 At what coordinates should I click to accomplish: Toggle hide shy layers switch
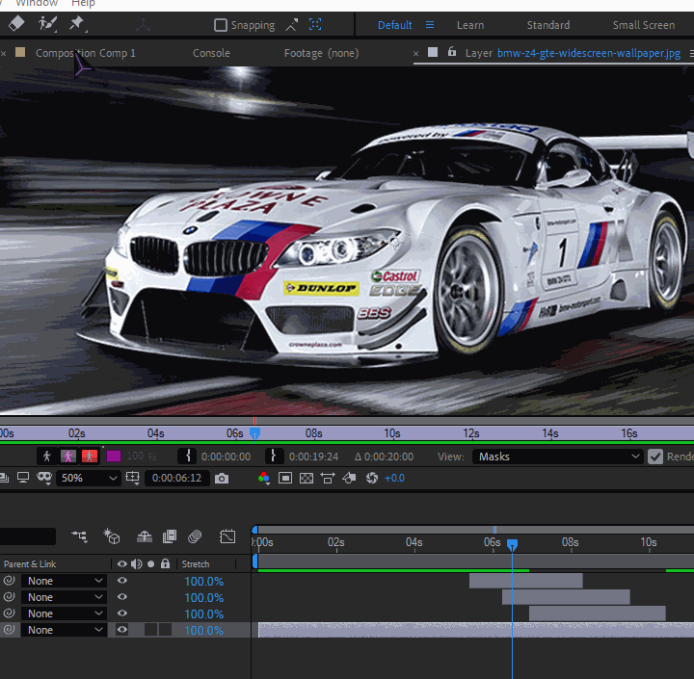(x=145, y=537)
